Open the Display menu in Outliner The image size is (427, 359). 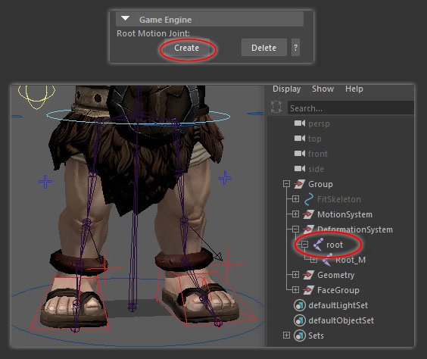pyautogui.click(x=286, y=89)
